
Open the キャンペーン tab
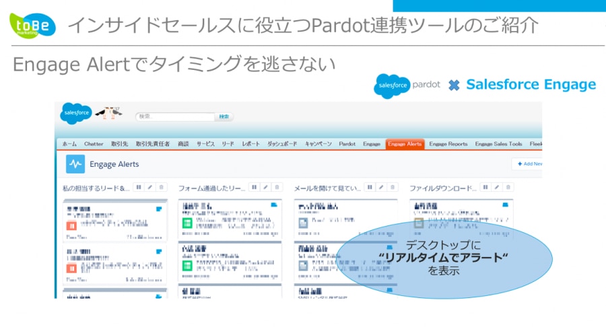pos(318,144)
